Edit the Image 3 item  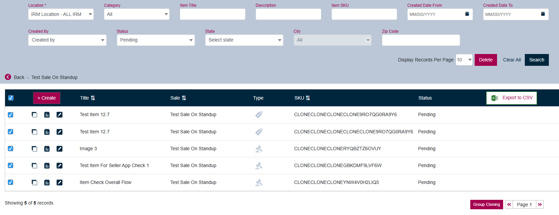coord(60,149)
